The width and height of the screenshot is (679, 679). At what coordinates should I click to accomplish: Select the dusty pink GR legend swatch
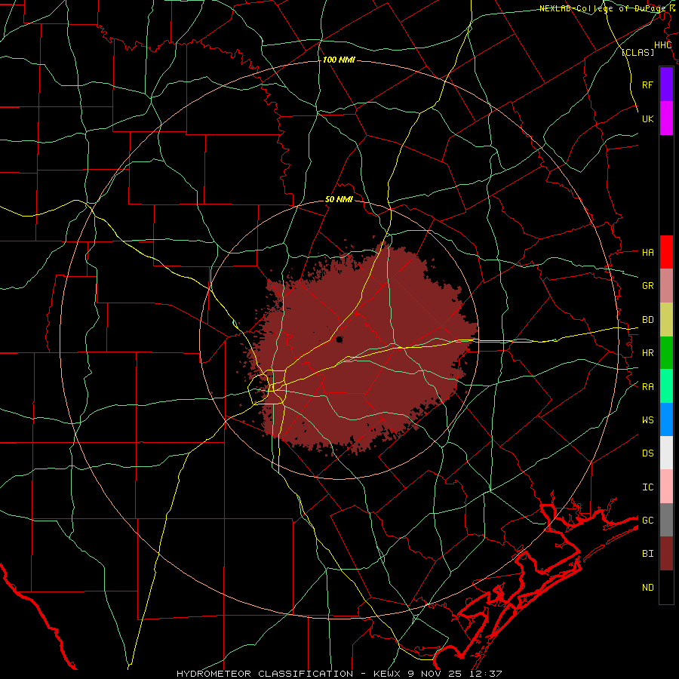(x=666, y=286)
